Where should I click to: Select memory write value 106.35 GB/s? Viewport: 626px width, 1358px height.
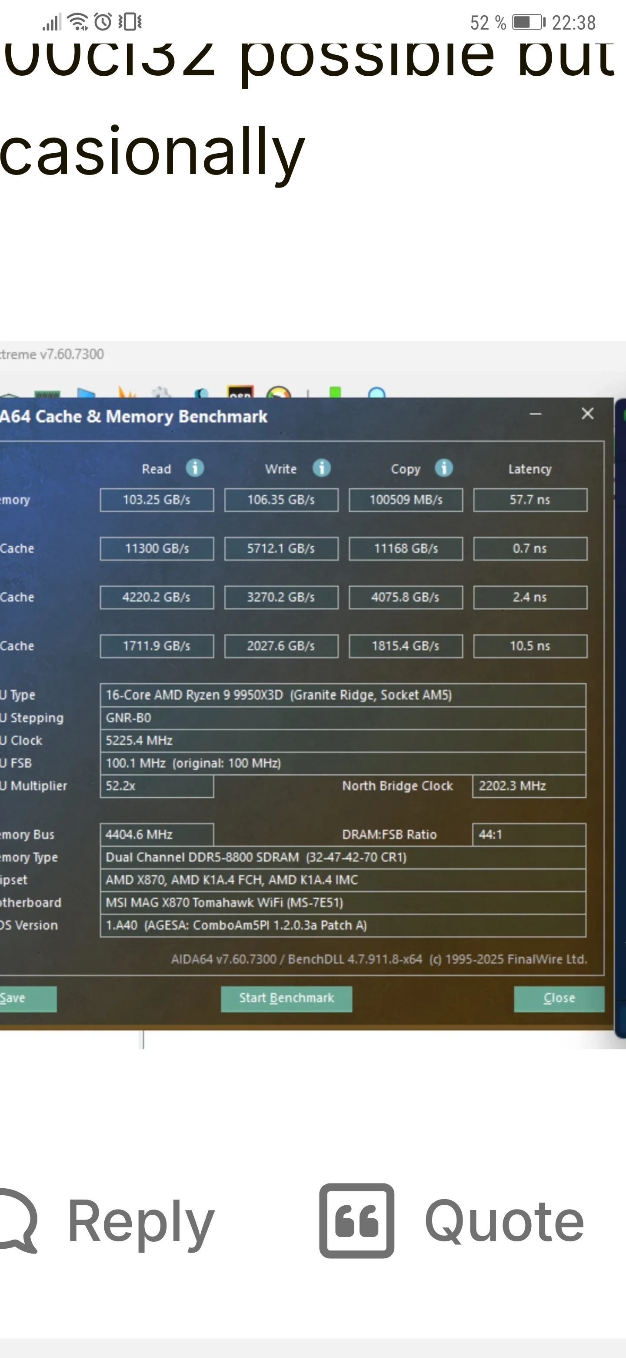point(281,500)
